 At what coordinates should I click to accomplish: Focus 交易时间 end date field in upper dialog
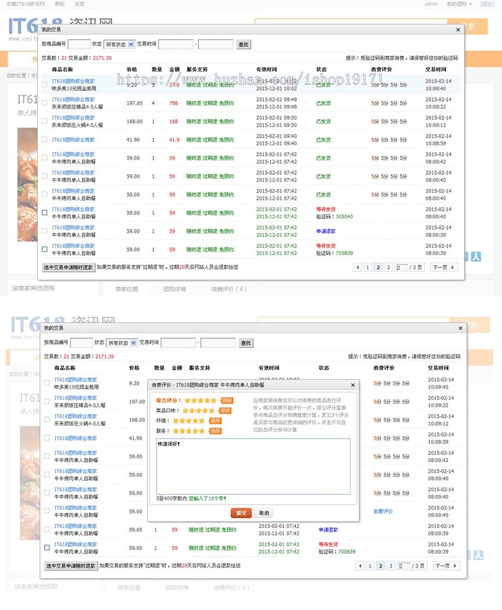click(x=216, y=44)
